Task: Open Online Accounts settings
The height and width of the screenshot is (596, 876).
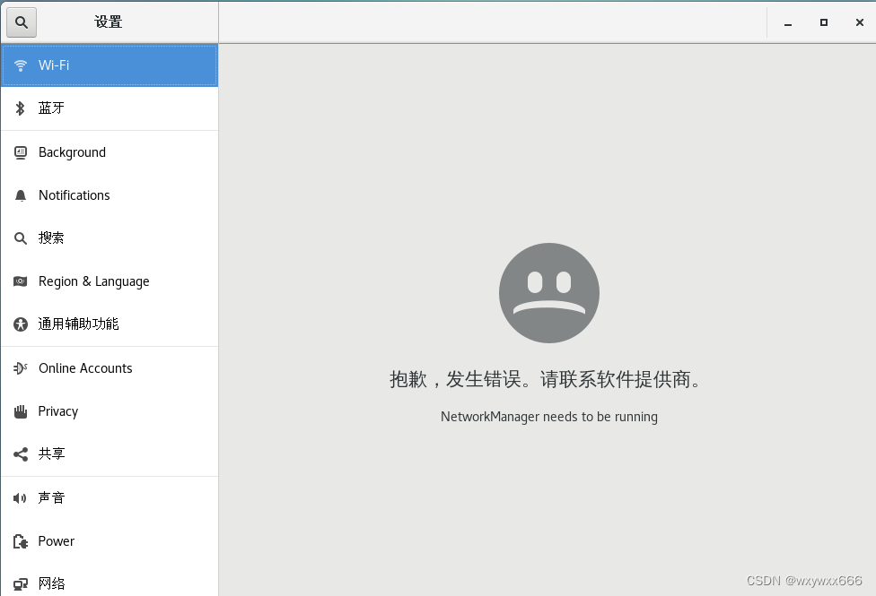Action: 109,368
